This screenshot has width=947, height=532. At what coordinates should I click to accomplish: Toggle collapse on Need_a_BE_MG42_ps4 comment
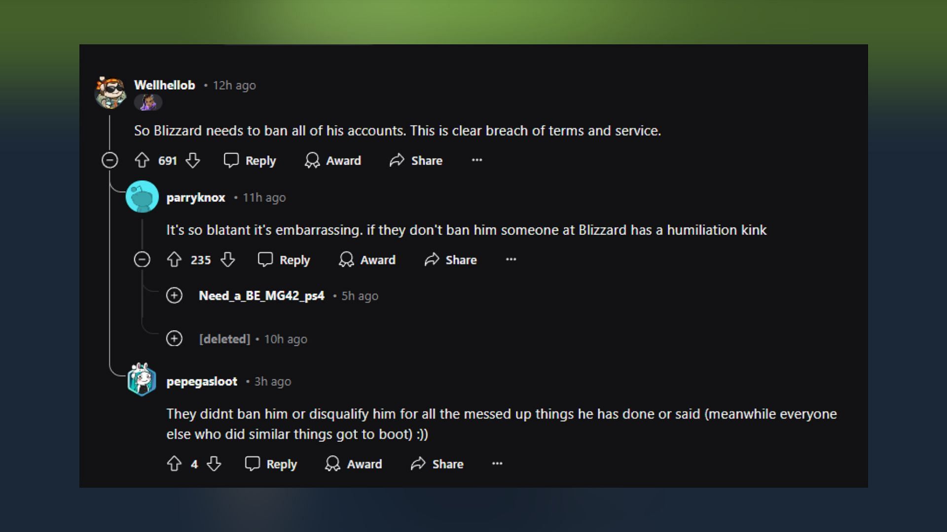coord(174,296)
